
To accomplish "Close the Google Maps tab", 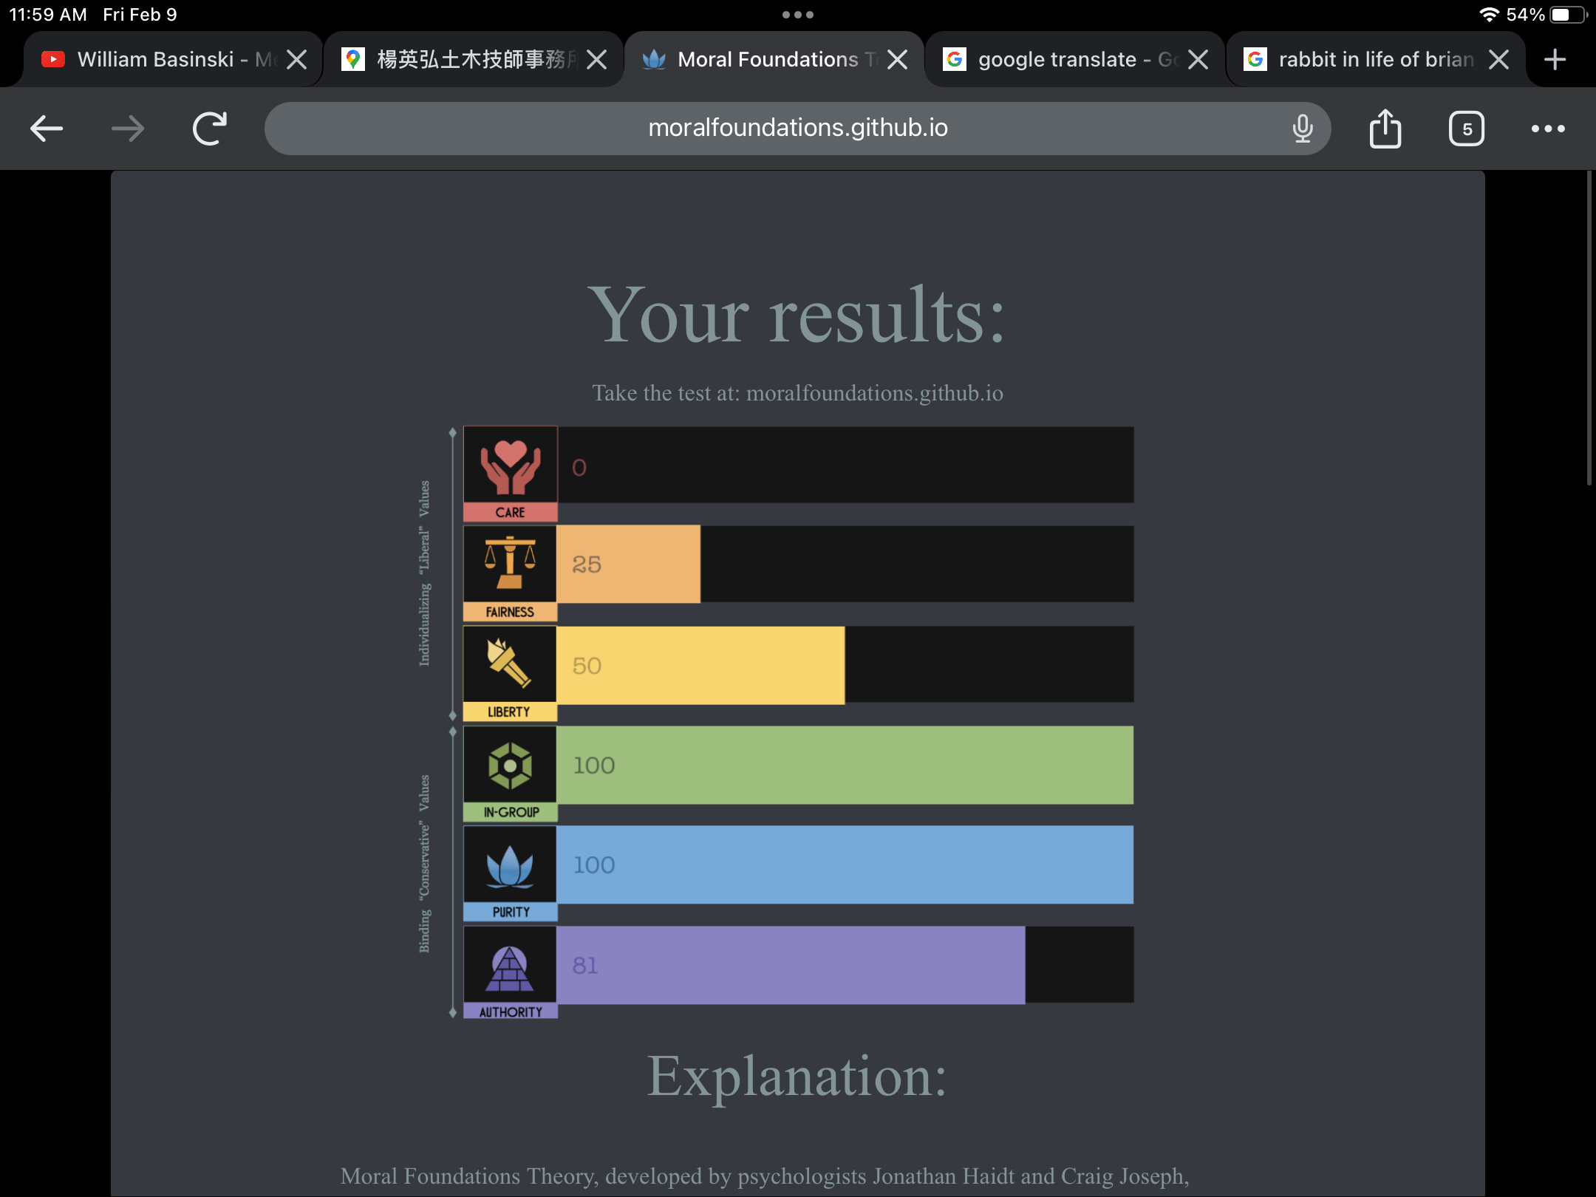I will coord(596,59).
